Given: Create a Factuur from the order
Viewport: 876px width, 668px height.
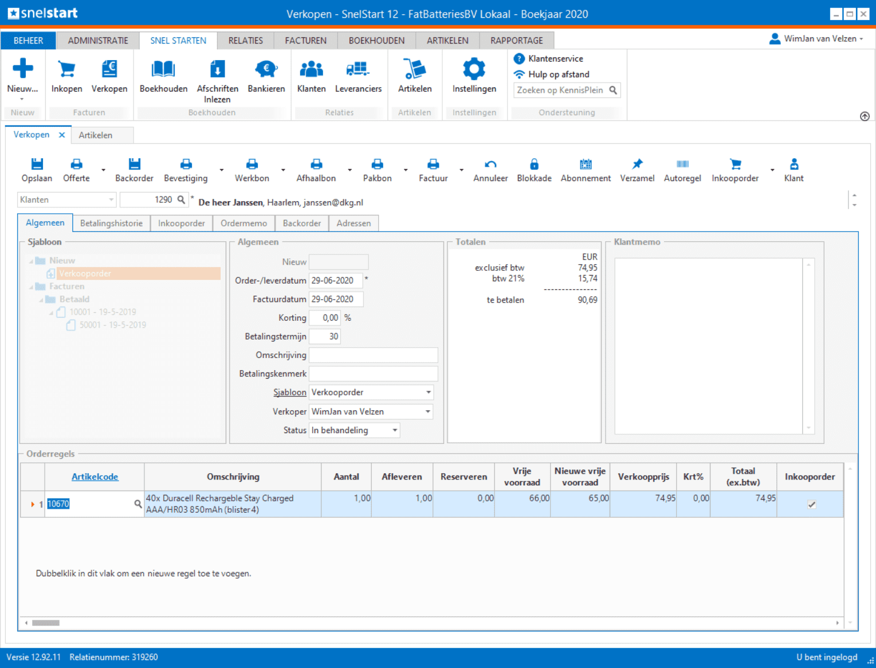Looking at the screenshot, I should point(433,164).
